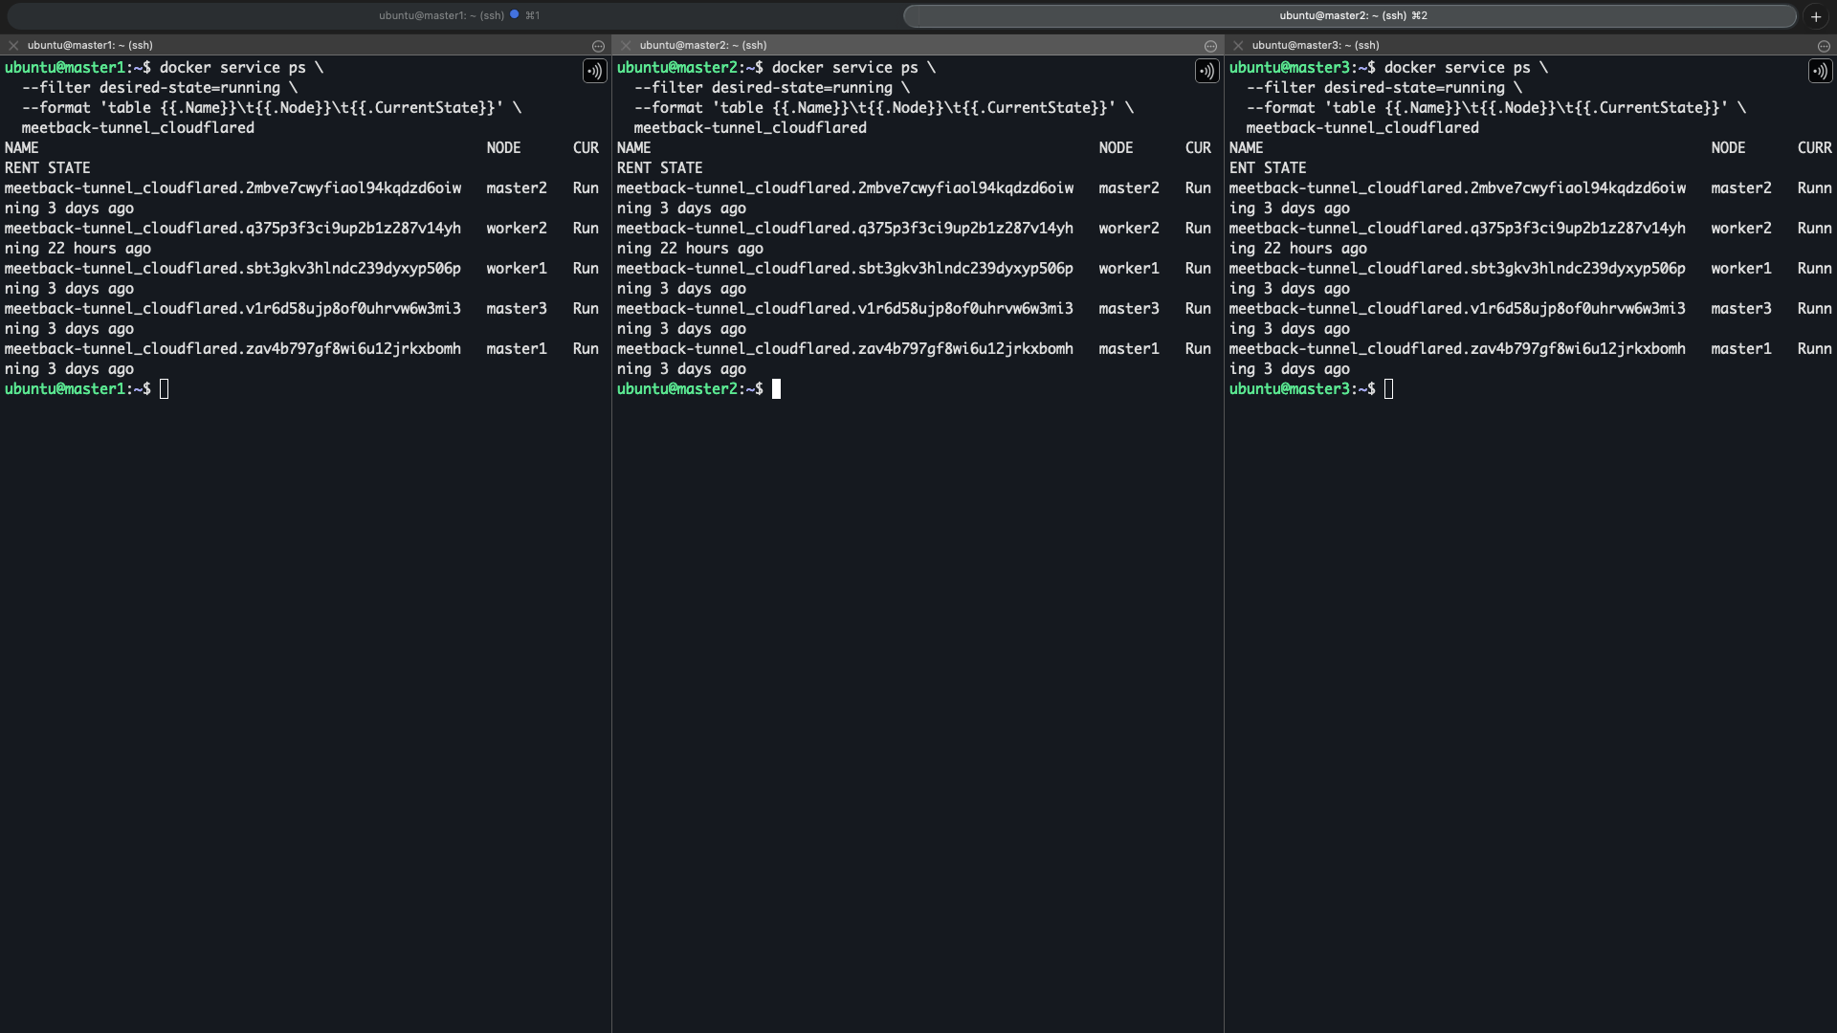Click "ing 22 hours ago" in master3 pane
1837x1033 pixels.
click(x=1298, y=249)
